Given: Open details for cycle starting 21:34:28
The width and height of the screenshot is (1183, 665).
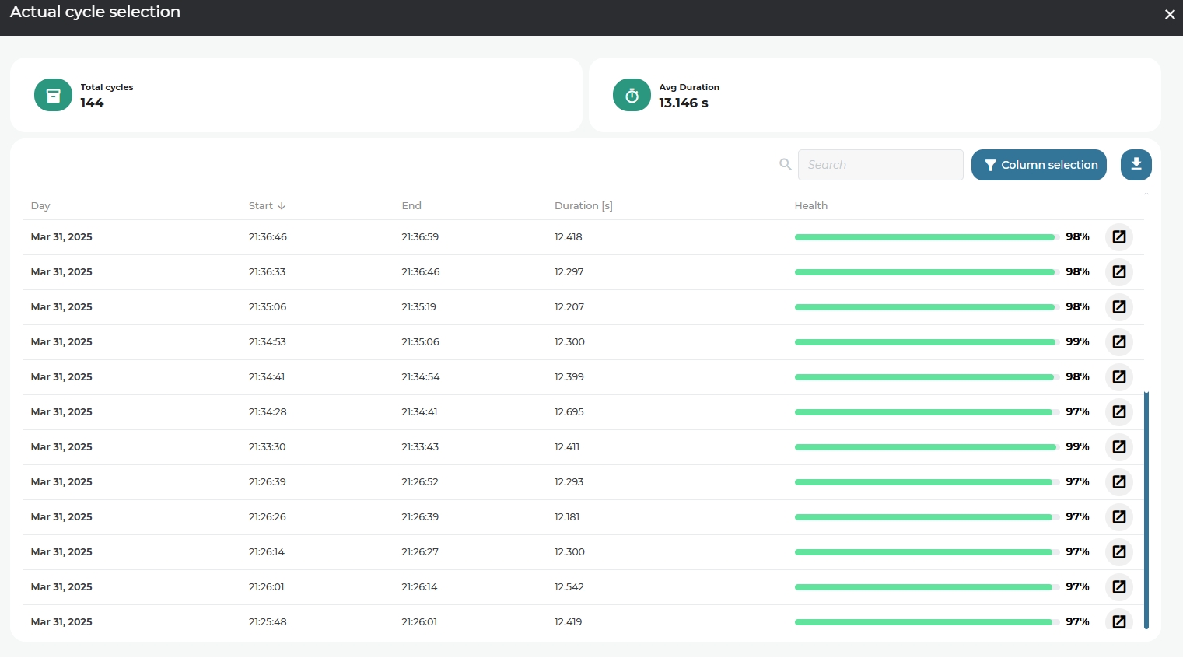Looking at the screenshot, I should click(x=1118, y=412).
